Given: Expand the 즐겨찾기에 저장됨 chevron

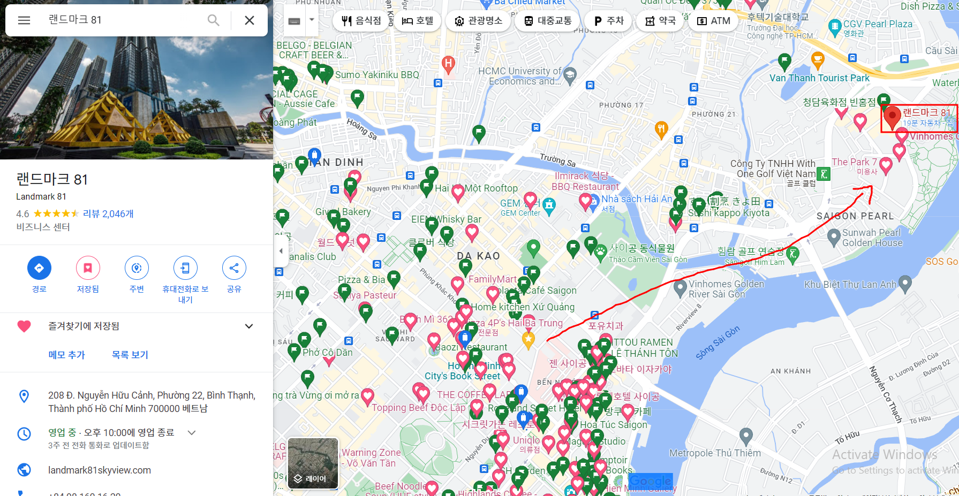Looking at the screenshot, I should tap(249, 326).
